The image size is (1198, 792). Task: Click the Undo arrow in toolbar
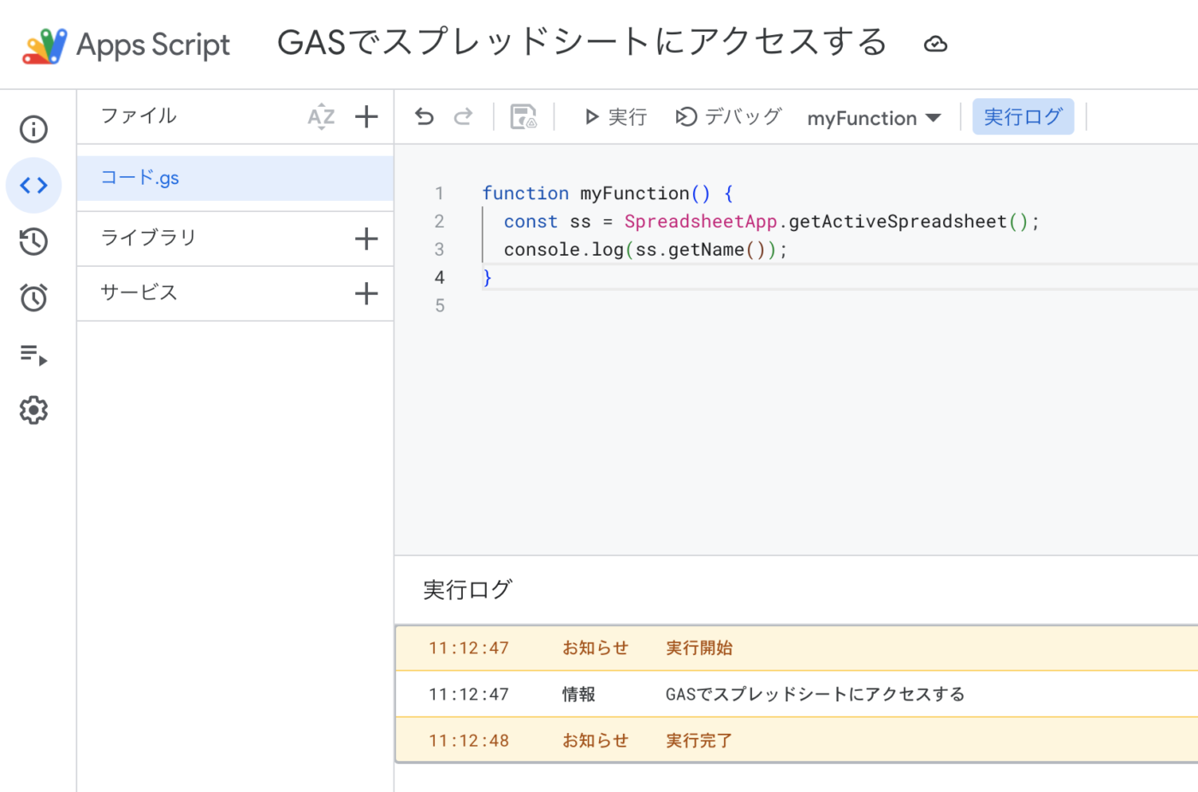(424, 117)
